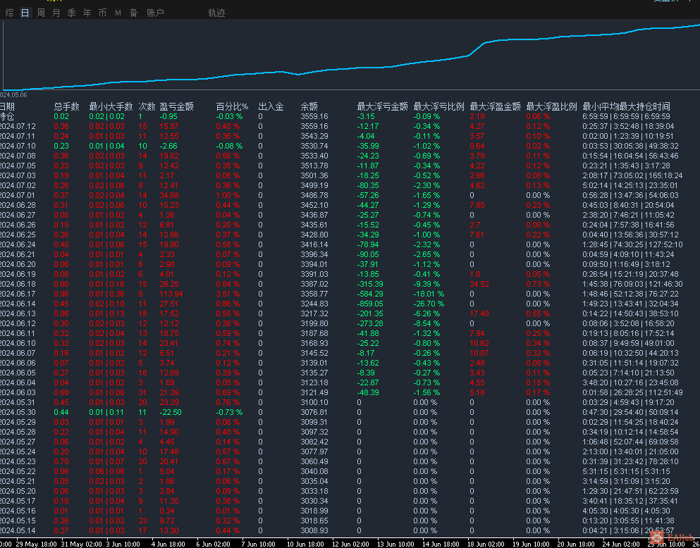Click the balance value 3559.16 in 持仓 row
700x548 pixels.
click(314, 116)
